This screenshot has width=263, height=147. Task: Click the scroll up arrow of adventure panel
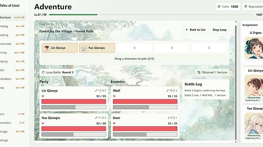236,22
